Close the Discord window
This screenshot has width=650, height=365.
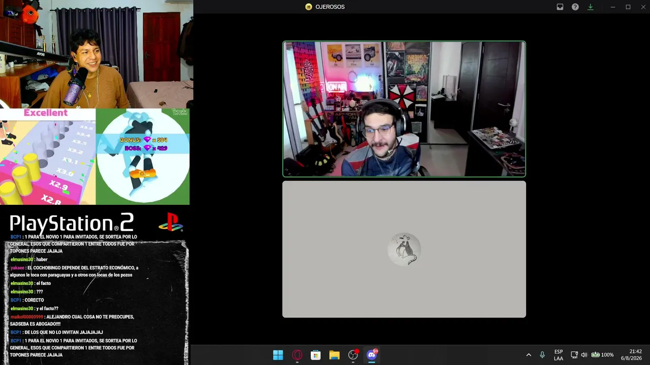[x=642, y=7]
